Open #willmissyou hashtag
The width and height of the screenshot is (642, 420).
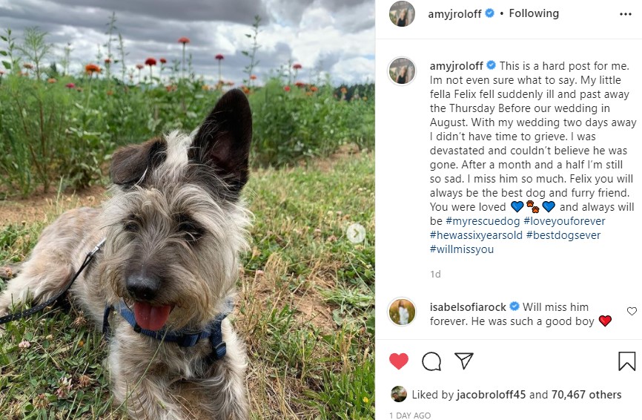[461, 249]
